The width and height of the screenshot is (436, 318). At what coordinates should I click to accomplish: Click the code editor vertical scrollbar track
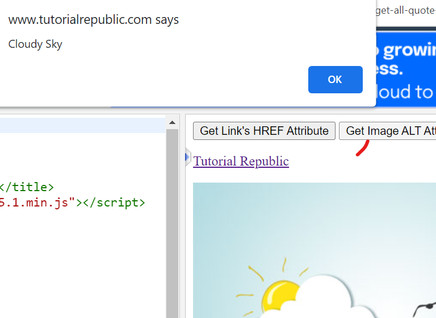pos(172,228)
